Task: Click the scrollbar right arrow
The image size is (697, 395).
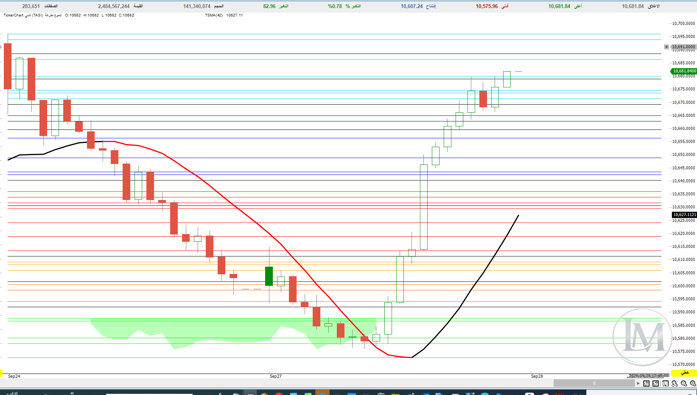Action: click(x=638, y=384)
